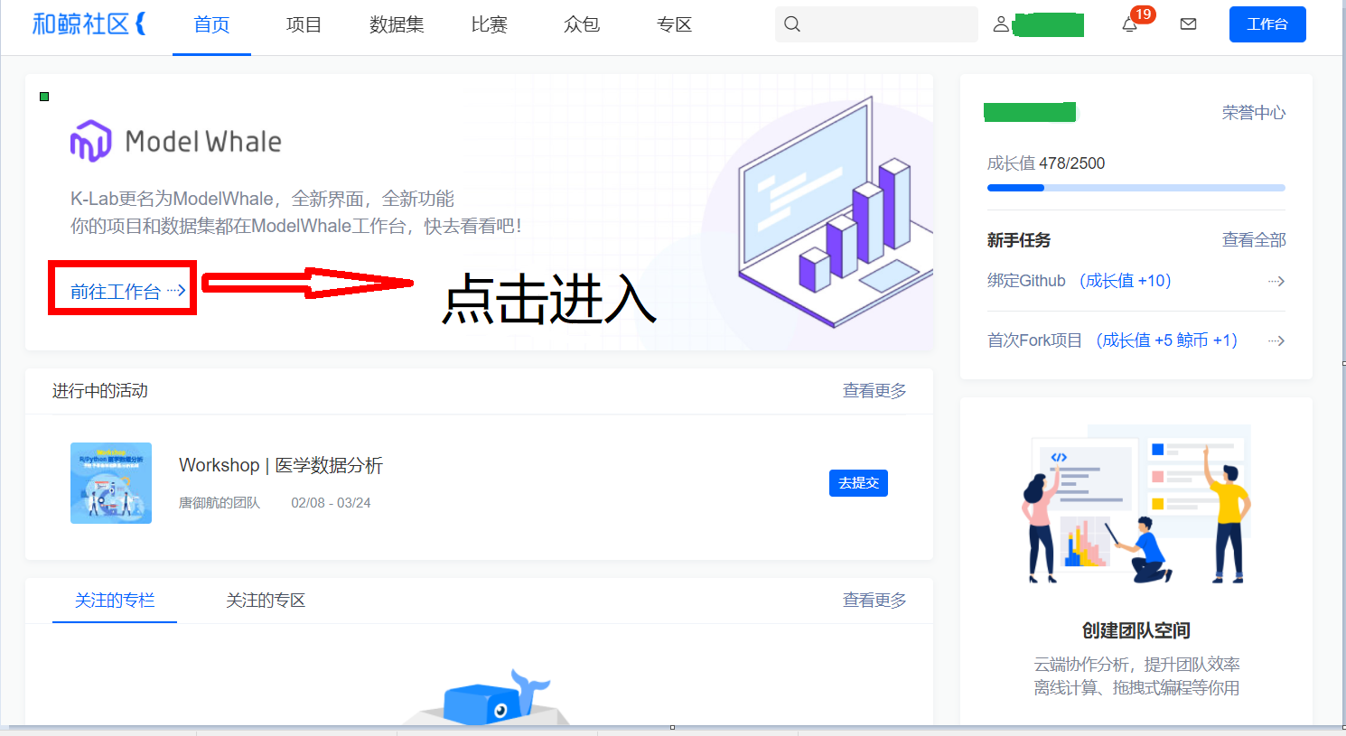Switch to 关注的专区 tab
The height and width of the screenshot is (736, 1346).
[266, 601]
